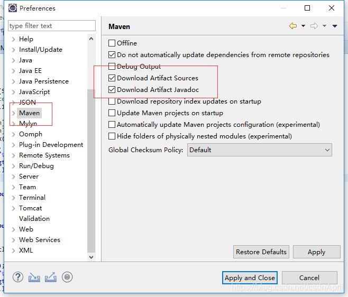This screenshot has height=297, width=348.
Task: Select Web Services in the preferences tree
Action: click(40, 240)
